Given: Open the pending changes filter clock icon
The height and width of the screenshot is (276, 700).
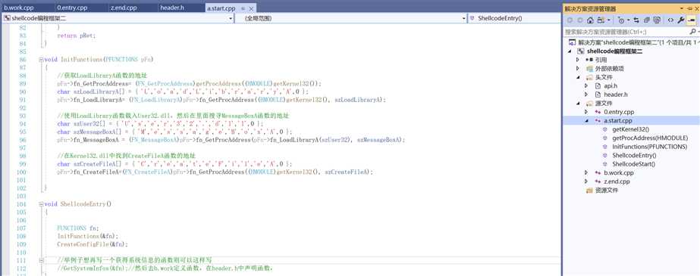Looking at the screenshot, I should 621,20.
